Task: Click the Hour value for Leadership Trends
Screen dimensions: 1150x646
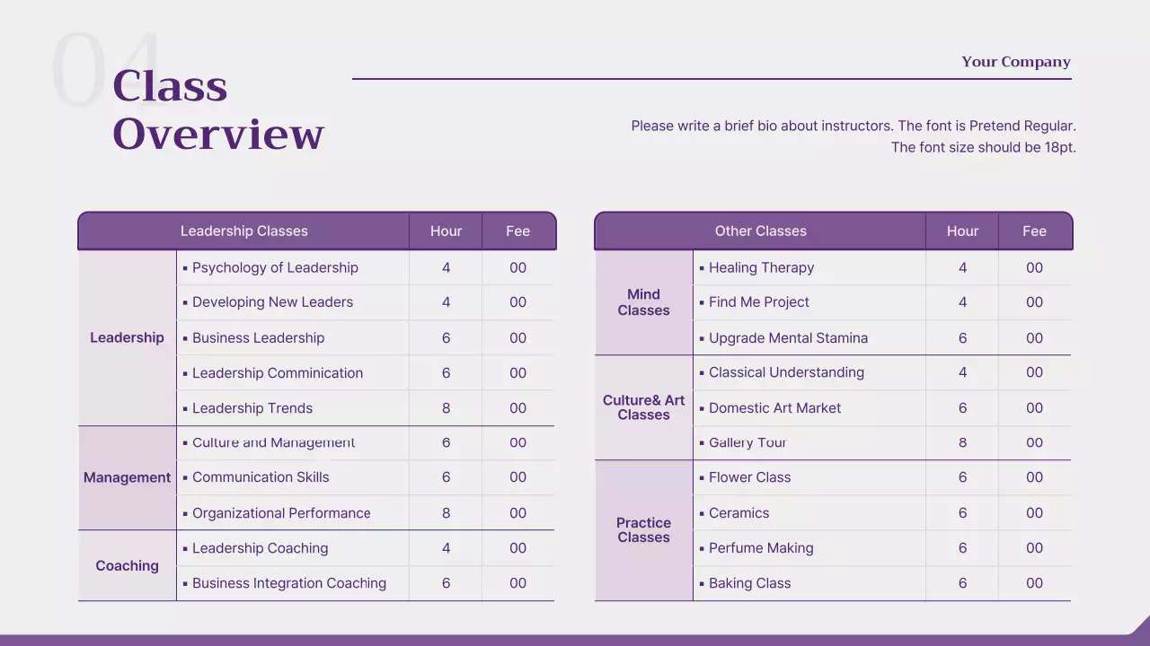Action: [446, 408]
